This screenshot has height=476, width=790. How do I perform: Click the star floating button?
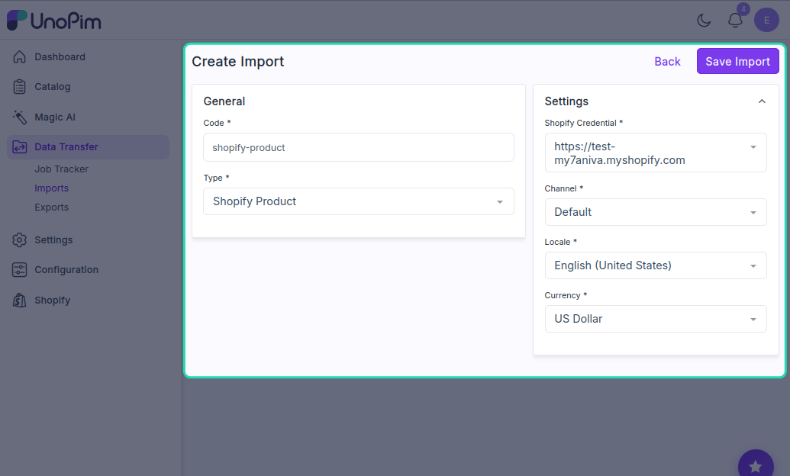point(755,466)
